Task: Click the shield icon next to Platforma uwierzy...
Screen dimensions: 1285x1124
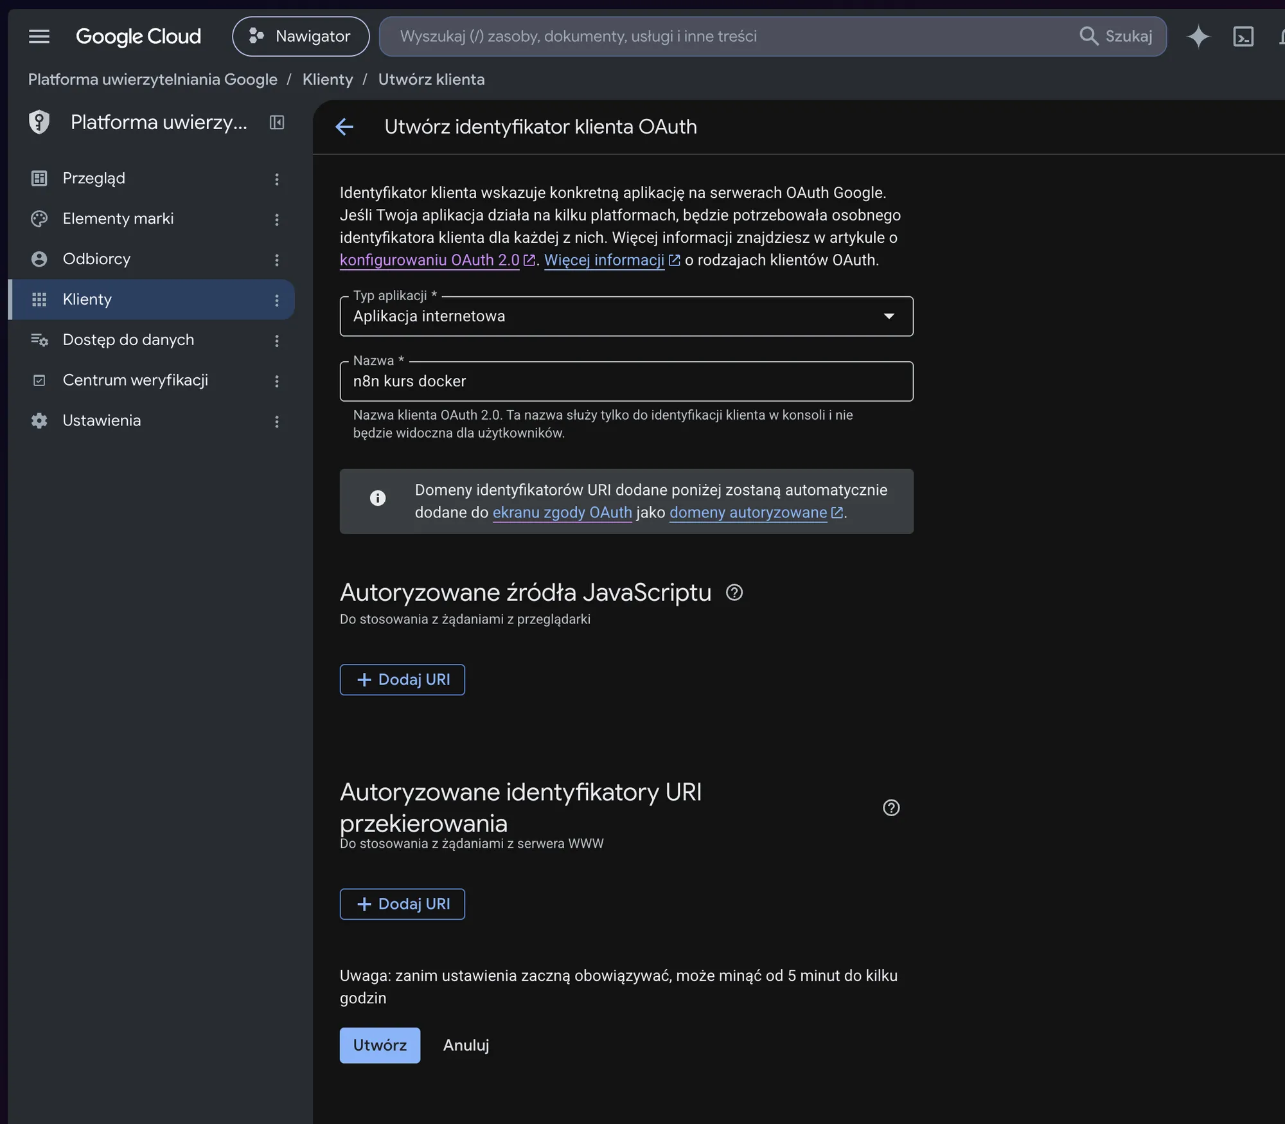Action: coord(39,122)
